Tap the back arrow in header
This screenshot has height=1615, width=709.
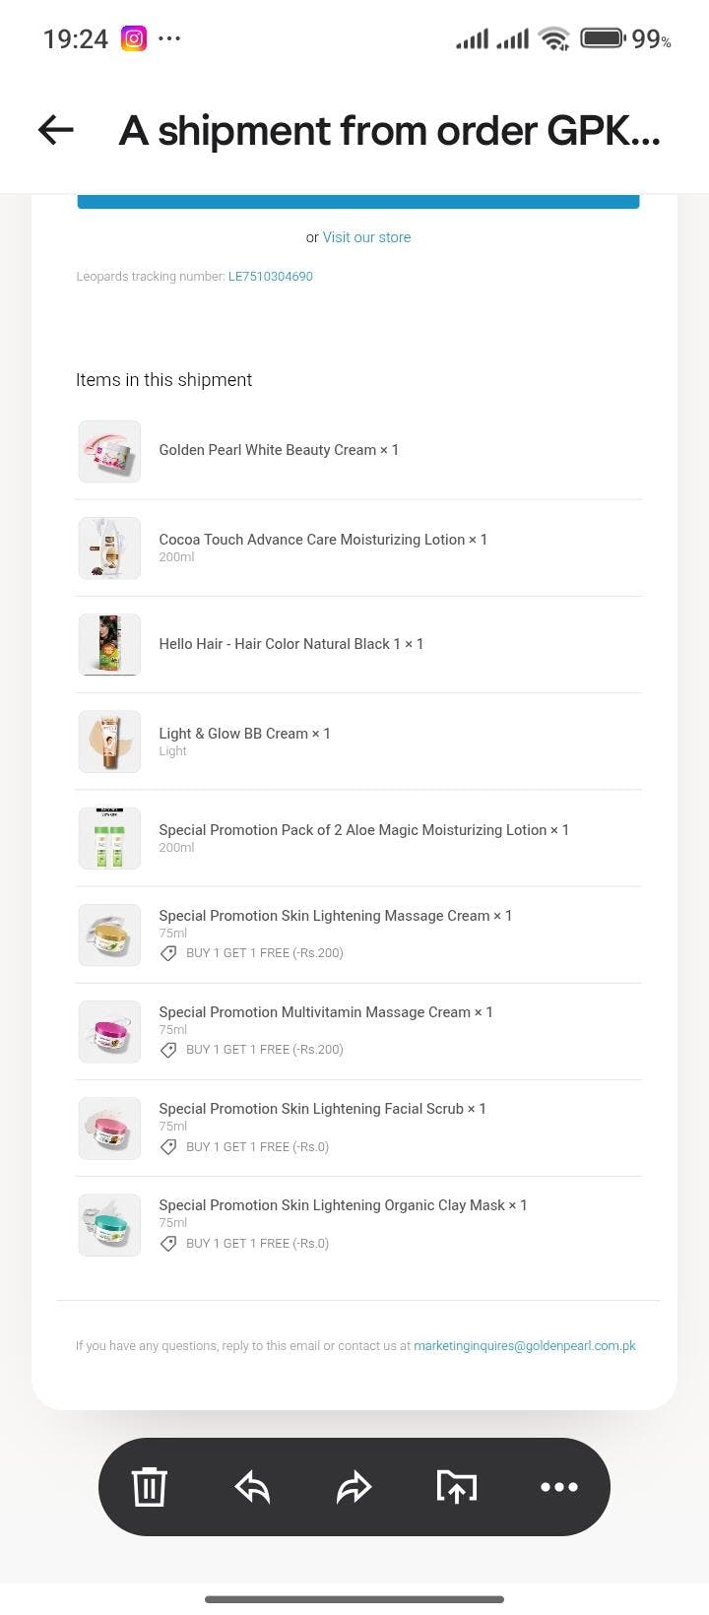pos(56,130)
